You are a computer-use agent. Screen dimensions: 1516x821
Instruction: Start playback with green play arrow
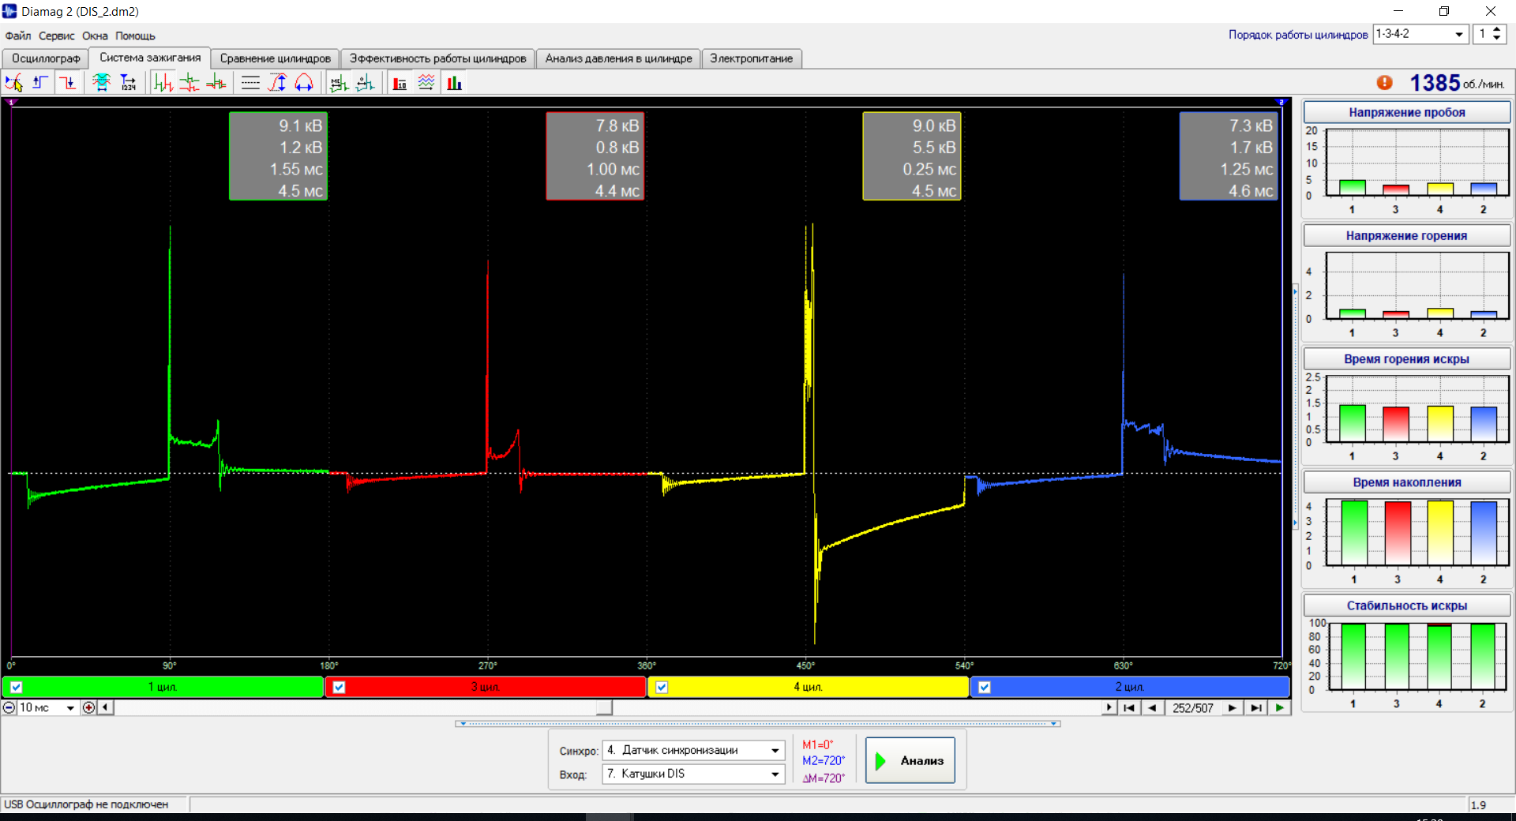click(x=1279, y=708)
